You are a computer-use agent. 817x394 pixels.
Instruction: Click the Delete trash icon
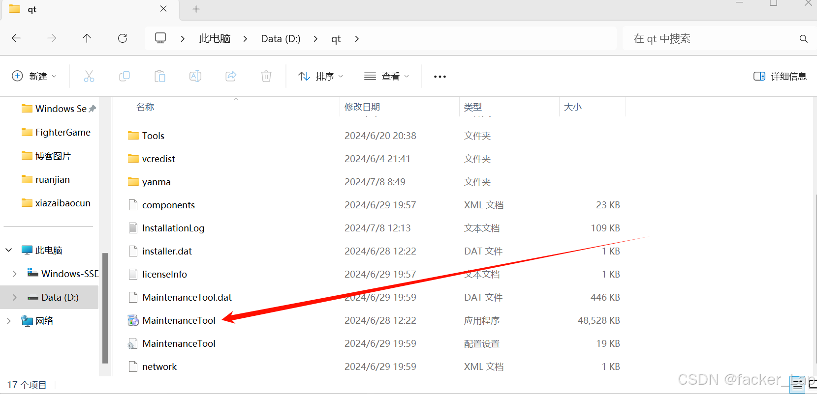click(x=266, y=76)
